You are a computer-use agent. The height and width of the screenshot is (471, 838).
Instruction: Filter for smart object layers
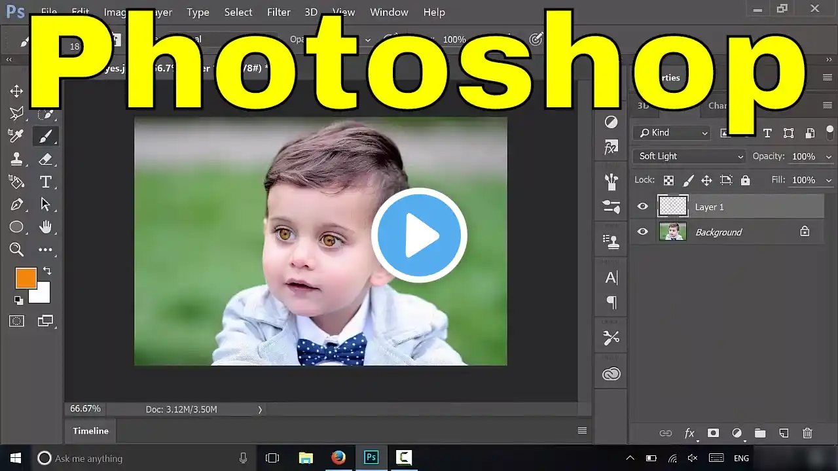click(x=809, y=133)
